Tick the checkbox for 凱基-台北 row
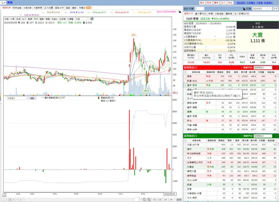The width and height of the screenshot is (279, 202). [x=185, y=81]
